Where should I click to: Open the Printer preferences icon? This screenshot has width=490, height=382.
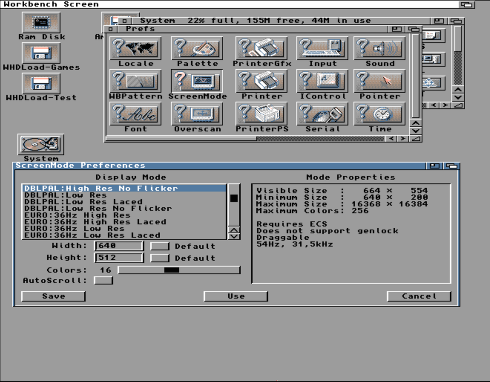point(262,81)
